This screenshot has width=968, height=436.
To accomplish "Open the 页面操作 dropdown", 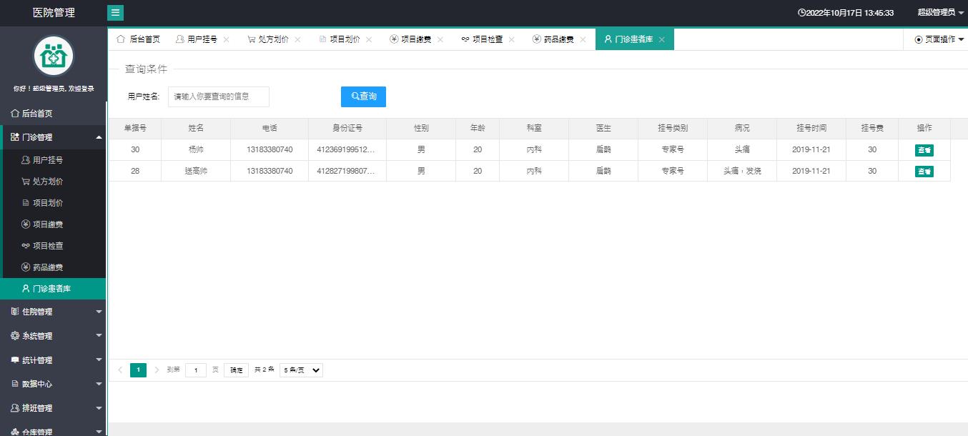I will 939,39.
